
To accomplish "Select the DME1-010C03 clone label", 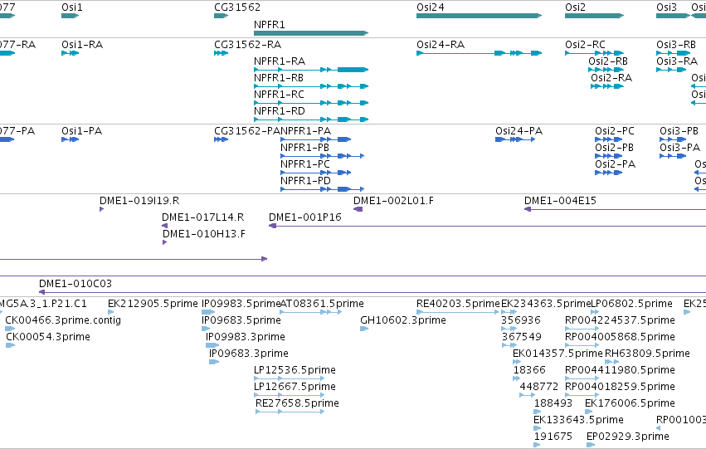I will pos(75,284).
